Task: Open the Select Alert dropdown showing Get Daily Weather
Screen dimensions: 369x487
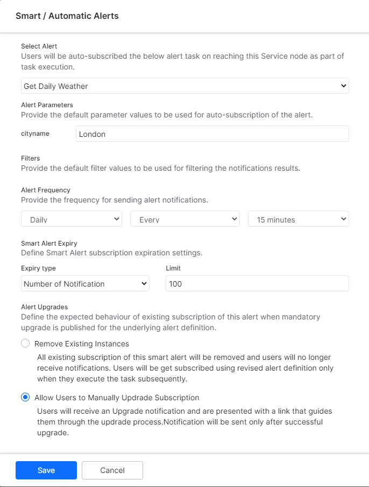Action: point(184,85)
